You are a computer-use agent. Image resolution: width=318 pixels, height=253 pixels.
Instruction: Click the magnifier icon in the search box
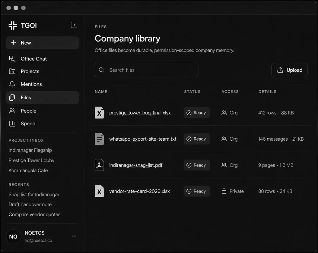101,70
